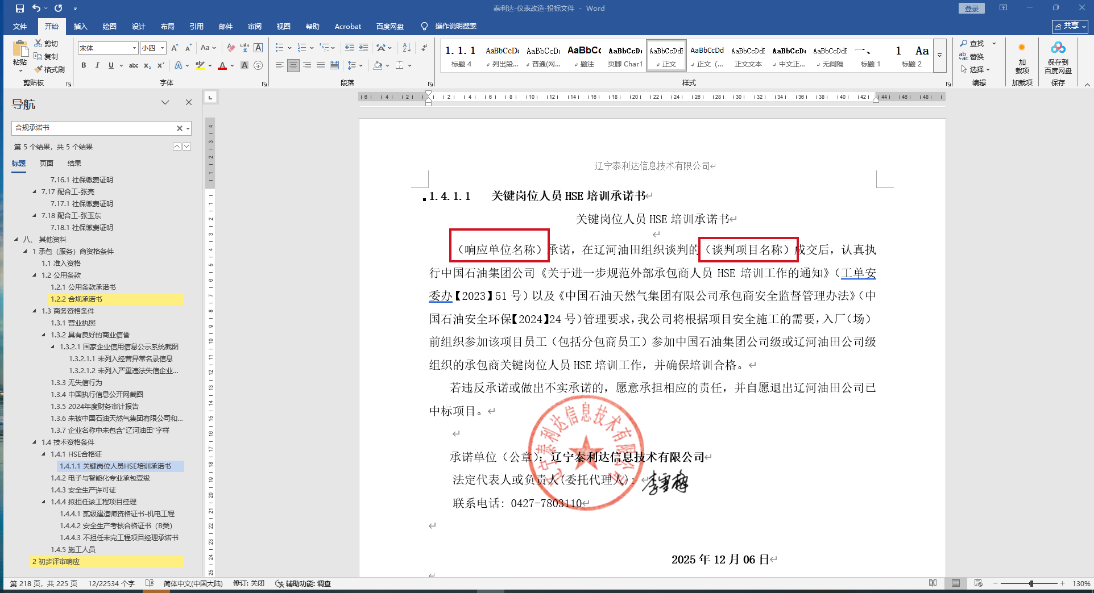1094x593 pixels.
Task: Toggle character shading on text
Action: tap(245, 65)
